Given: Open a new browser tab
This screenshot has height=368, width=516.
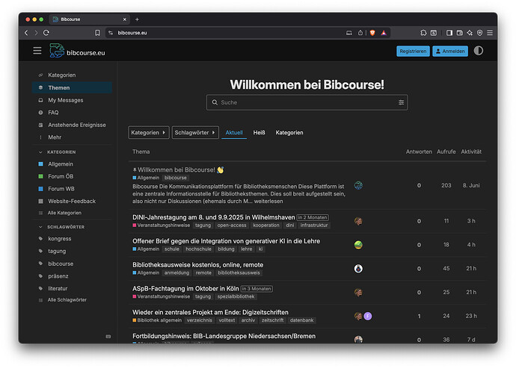Looking at the screenshot, I should (137, 19).
